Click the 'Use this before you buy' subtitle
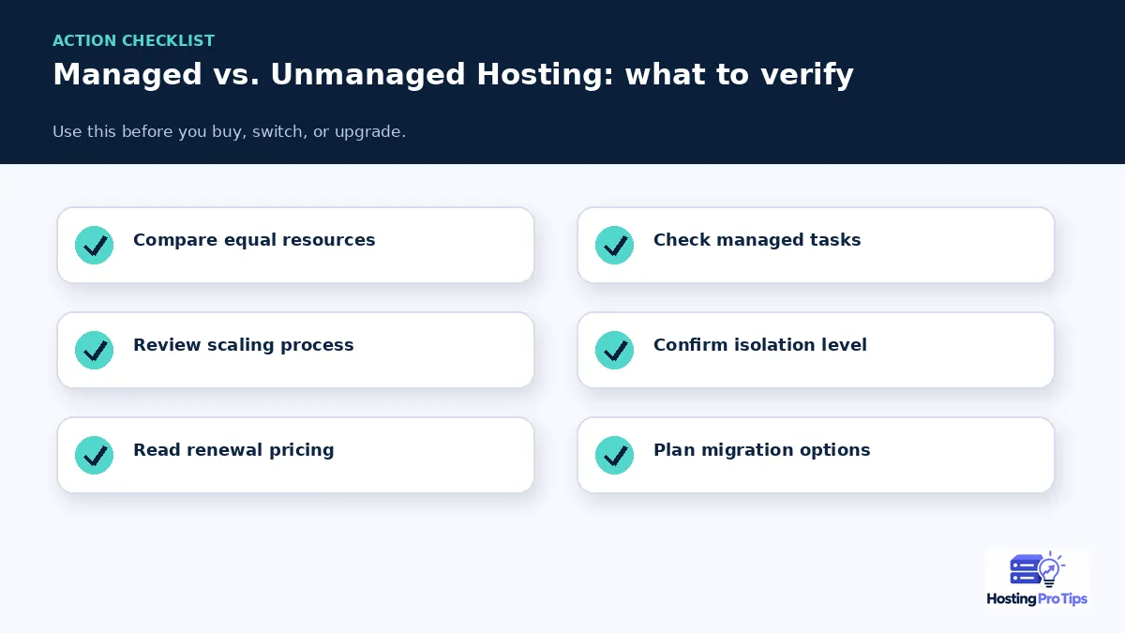1125x633 pixels. (229, 131)
